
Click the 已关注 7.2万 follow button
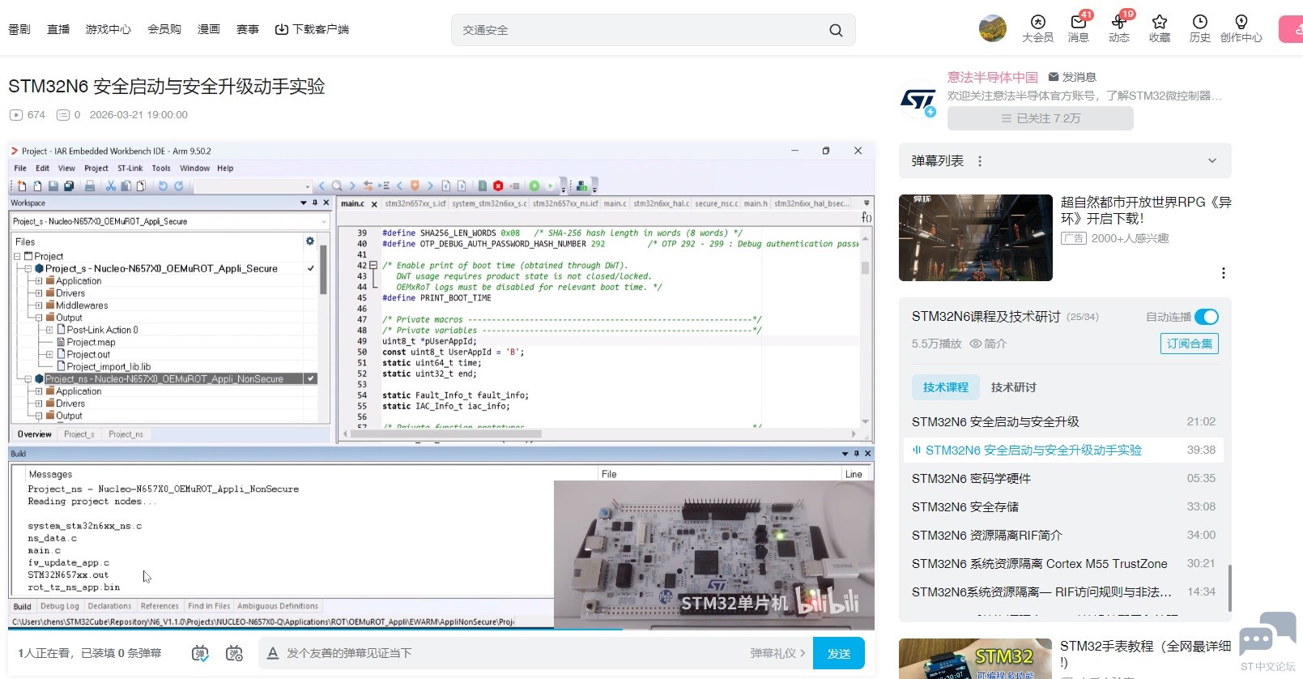point(1041,118)
